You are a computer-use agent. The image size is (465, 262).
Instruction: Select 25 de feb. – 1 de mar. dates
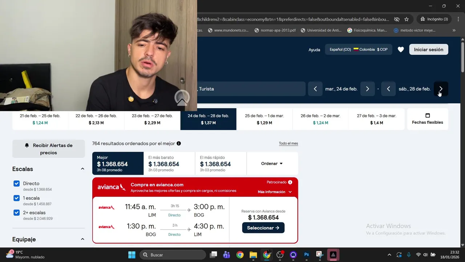264,119
